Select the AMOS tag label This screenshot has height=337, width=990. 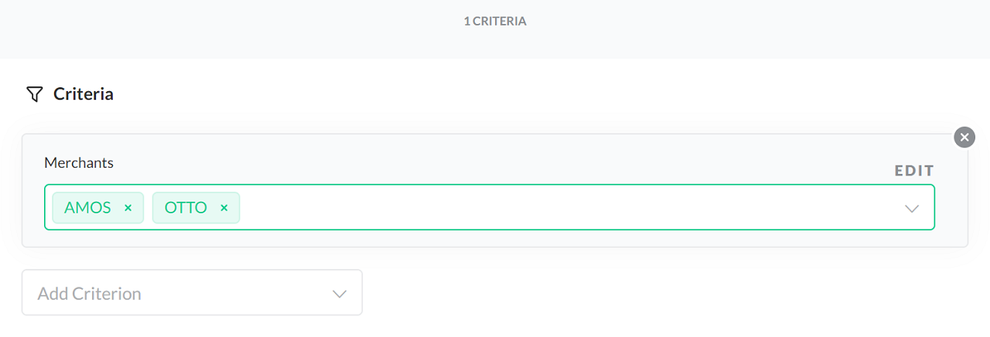point(87,208)
